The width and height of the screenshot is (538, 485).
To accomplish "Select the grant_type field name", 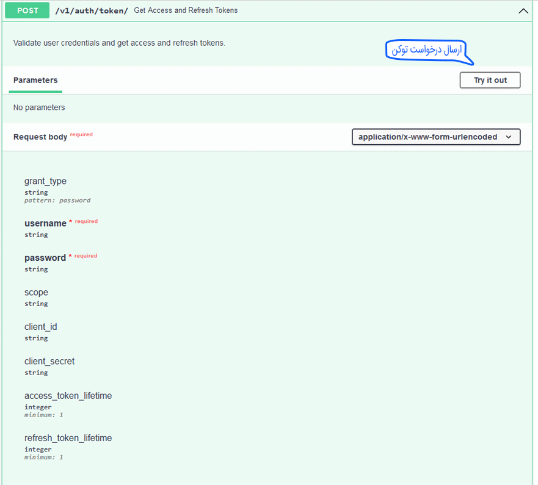I will (x=45, y=181).
